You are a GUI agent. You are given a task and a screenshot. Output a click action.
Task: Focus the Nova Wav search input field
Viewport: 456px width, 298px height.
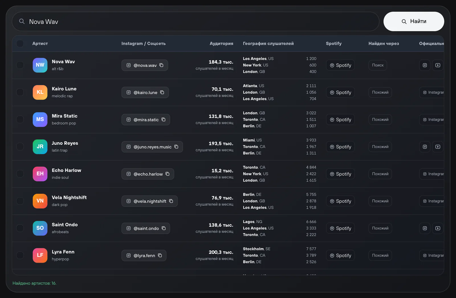coord(196,21)
